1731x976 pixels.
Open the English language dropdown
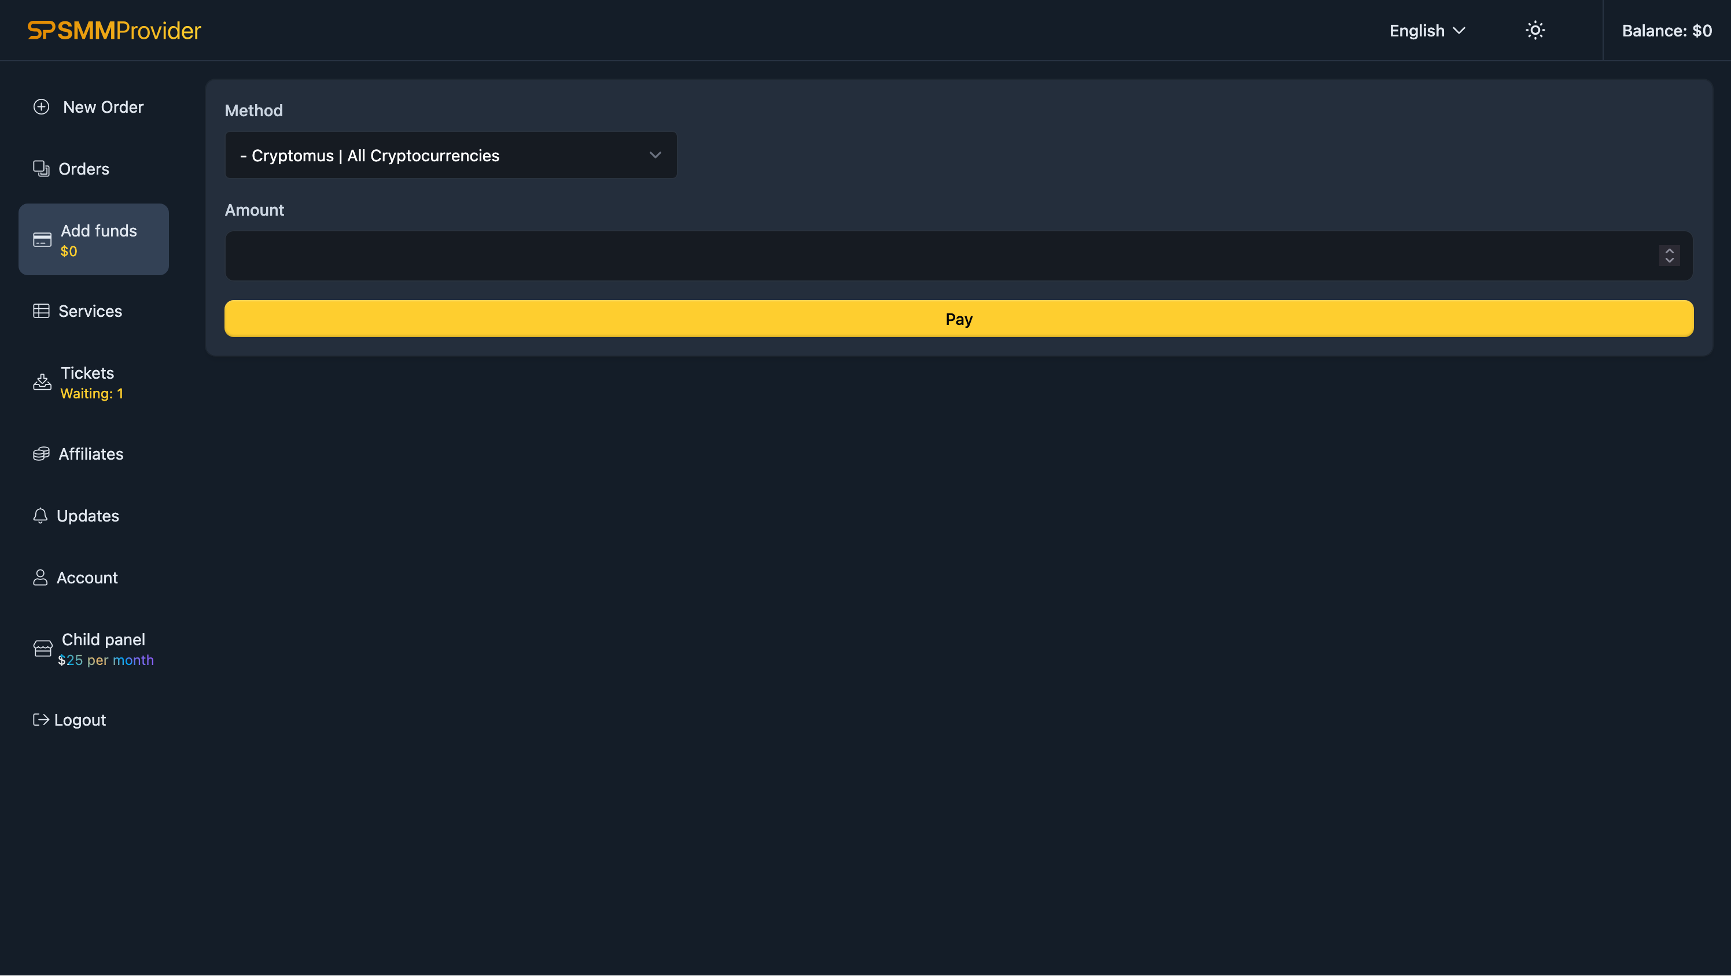coord(1427,31)
